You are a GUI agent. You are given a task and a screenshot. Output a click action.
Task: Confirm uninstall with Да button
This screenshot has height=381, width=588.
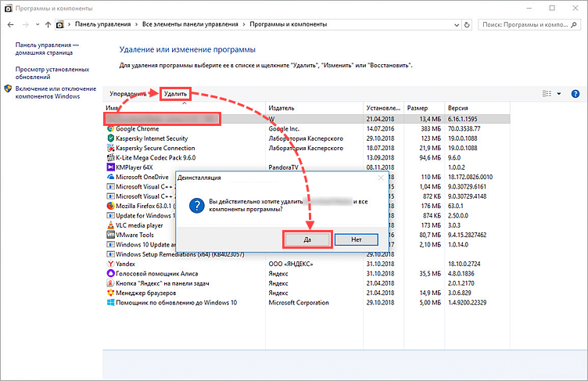click(x=307, y=239)
